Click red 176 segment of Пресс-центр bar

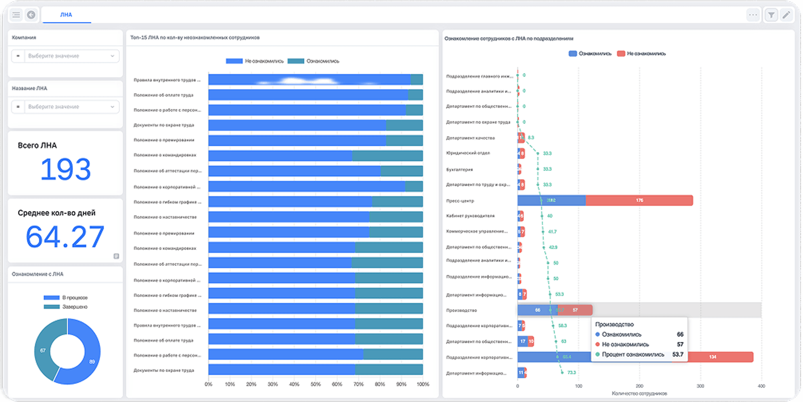click(639, 200)
